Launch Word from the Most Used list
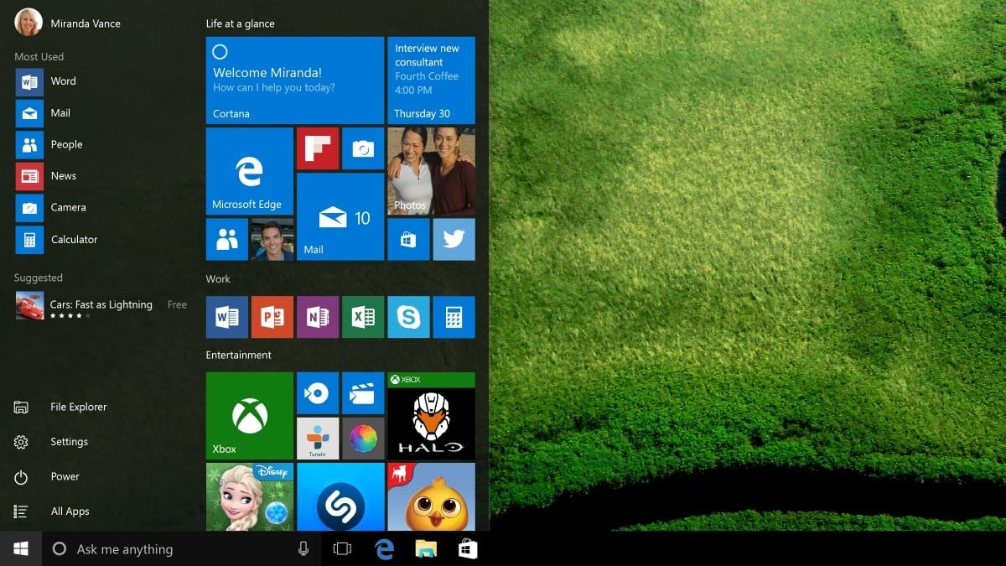The width and height of the screenshot is (1006, 566). tap(46, 81)
